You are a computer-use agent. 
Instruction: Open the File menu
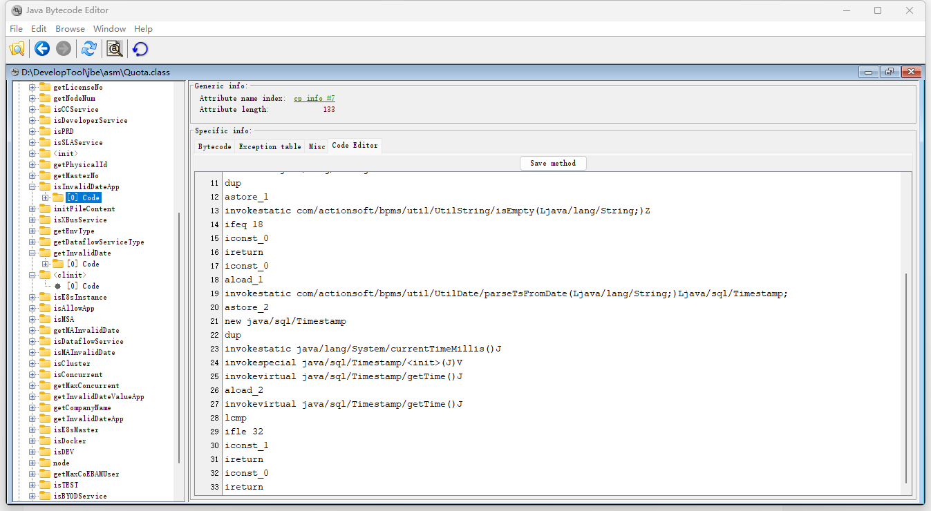16,29
